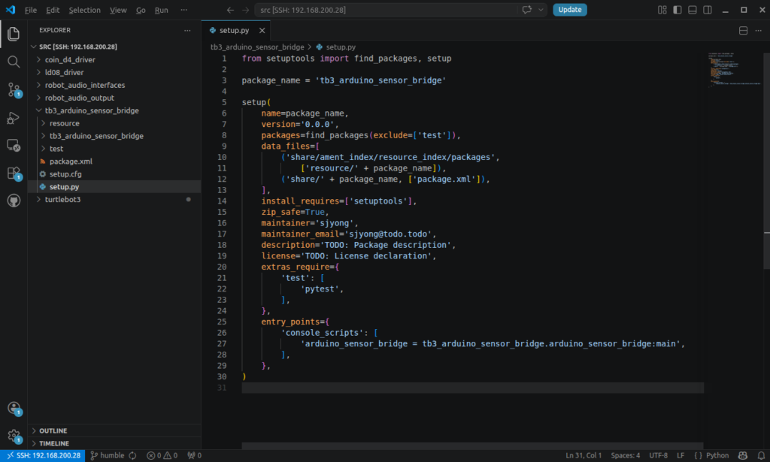Open the Run menu
This screenshot has height=462, width=770.
(161, 10)
